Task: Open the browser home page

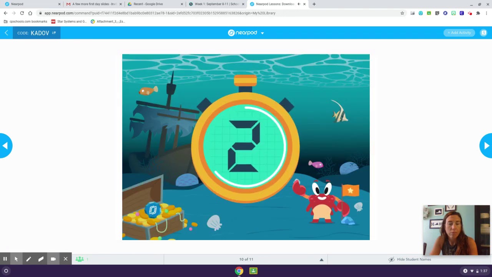Action: [x=30, y=13]
